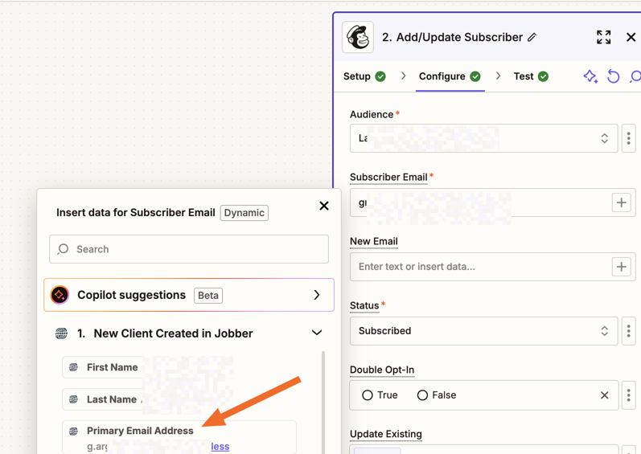The height and width of the screenshot is (454, 641).
Task: Click the Jobber icon beside Primary Email Address
Action: (x=73, y=432)
